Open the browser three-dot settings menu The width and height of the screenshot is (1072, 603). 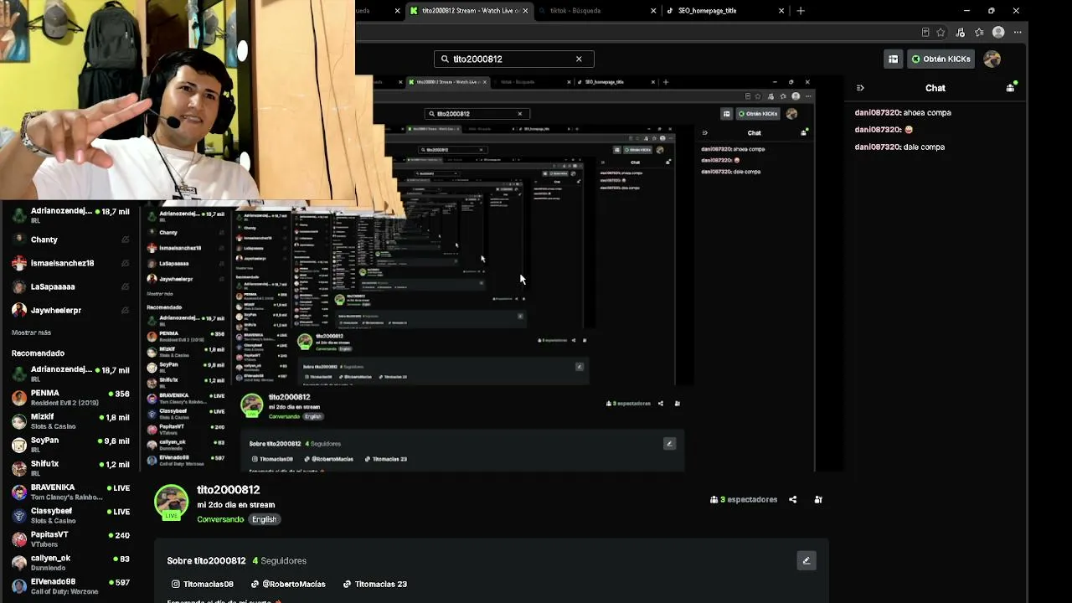tap(1018, 33)
